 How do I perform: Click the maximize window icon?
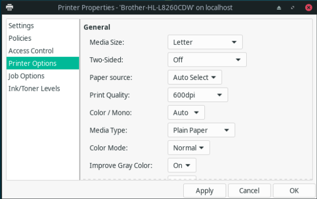tap(293, 8)
